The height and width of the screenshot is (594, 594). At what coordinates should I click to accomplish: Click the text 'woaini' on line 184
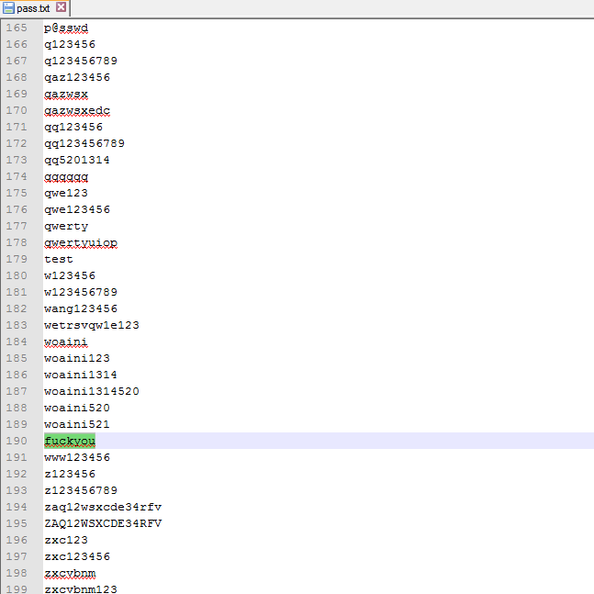coord(66,342)
